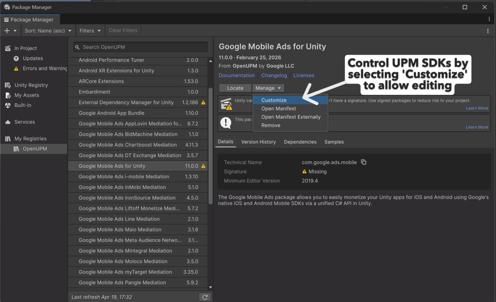This screenshot has width=496, height=302.
Task: Click the scroll up arrow of package list
Action: click(210, 61)
